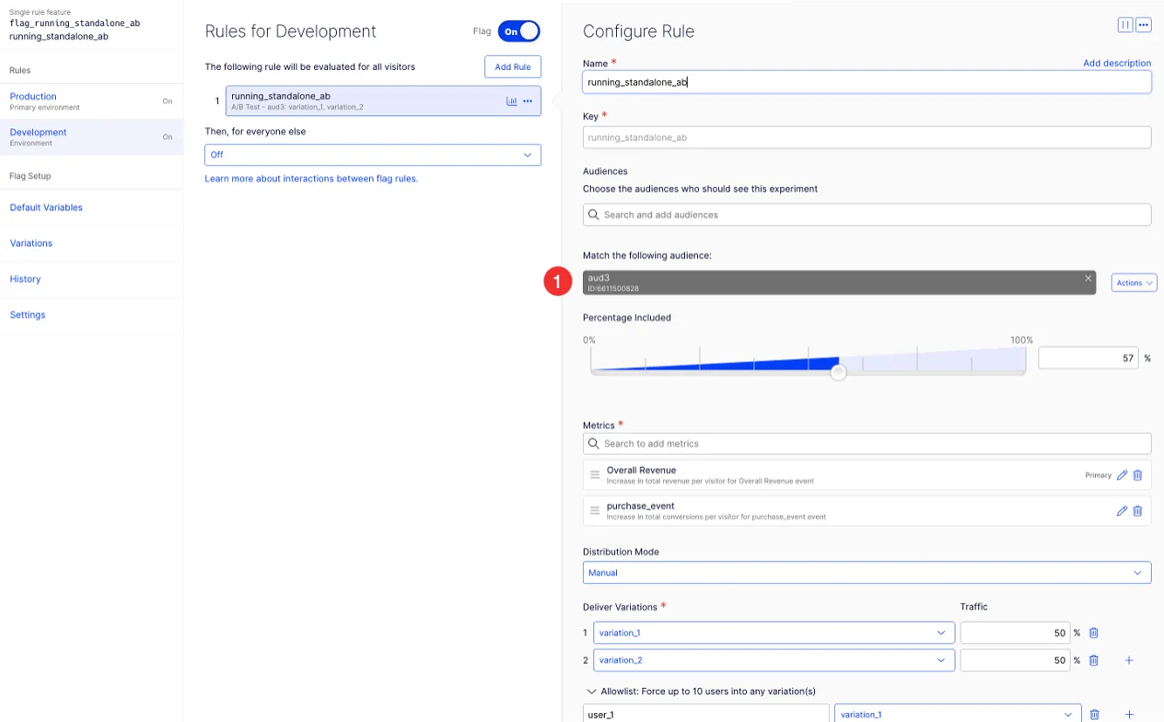
Task: Open results chart icon for running_standalone_ab rule
Action: pos(511,101)
